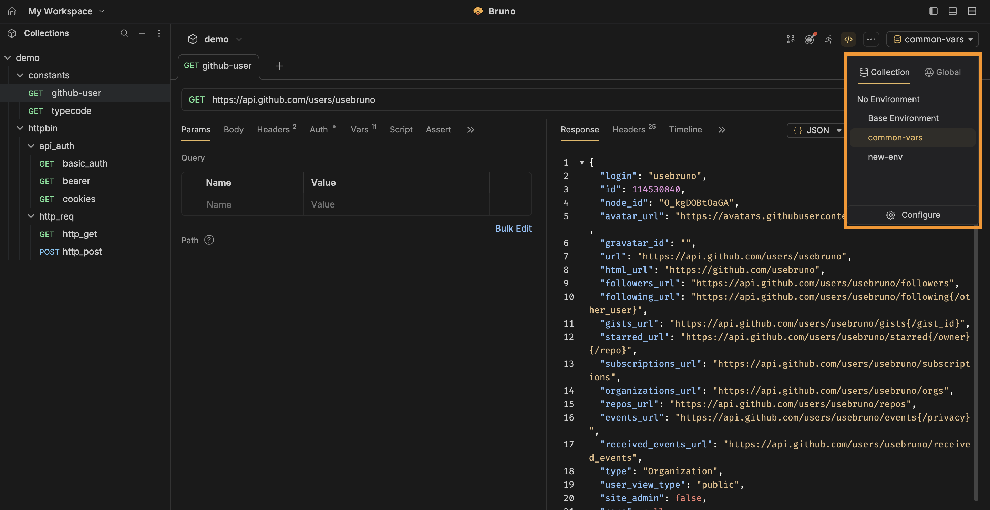
Task: Click the home icon in top bar
Action: click(12, 11)
